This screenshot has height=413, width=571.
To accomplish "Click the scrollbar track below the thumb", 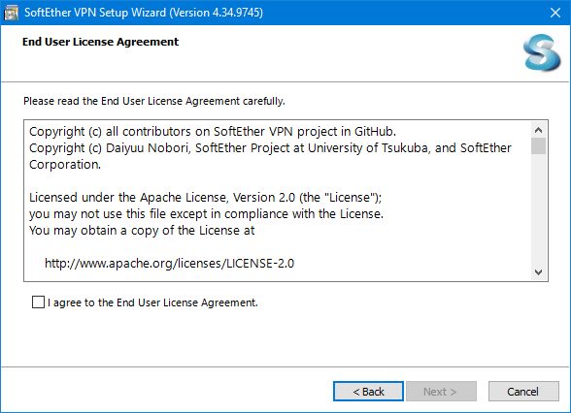I will point(538,209).
